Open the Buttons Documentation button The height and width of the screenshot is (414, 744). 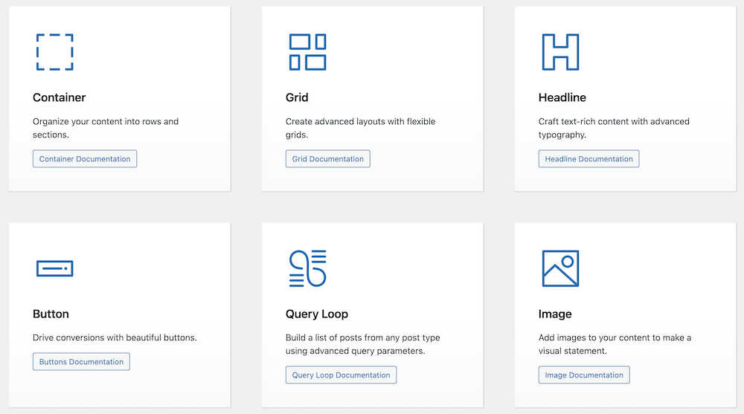pyautogui.click(x=81, y=362)
